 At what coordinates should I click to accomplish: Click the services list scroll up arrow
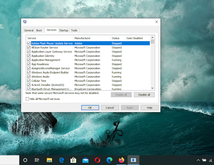tap(152, 37)
